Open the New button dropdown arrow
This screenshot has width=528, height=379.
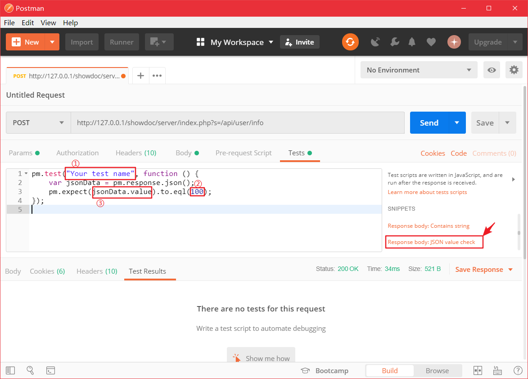click(51, 42)
